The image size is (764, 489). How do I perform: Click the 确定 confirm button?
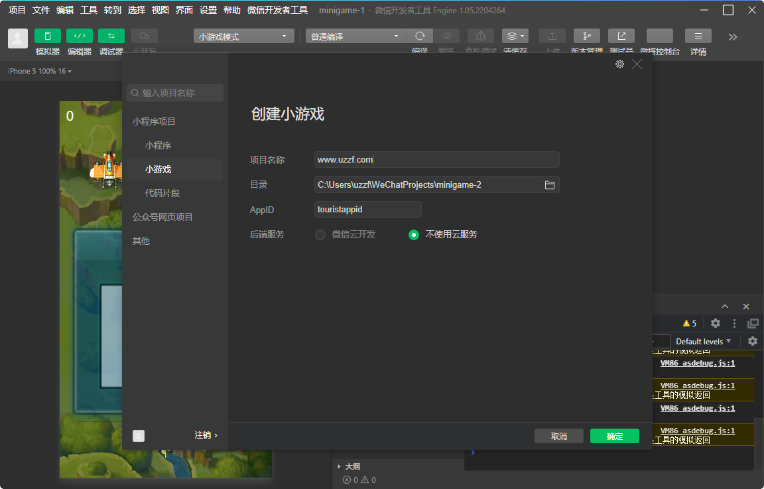[x=614, y=436]
